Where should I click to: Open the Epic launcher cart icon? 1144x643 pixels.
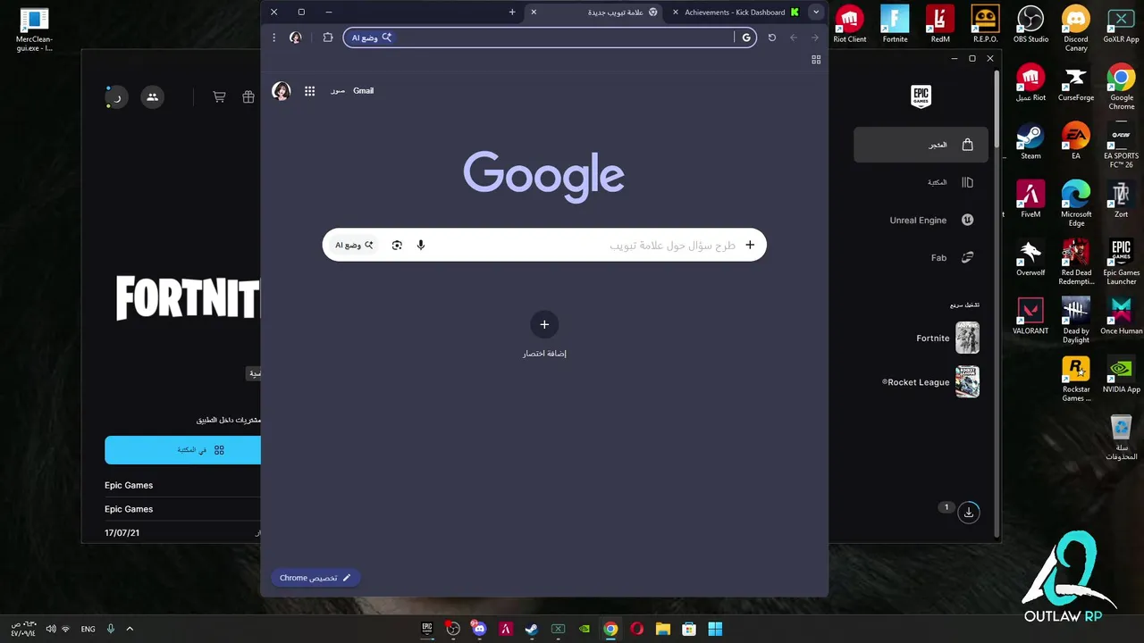coord(219,97)
